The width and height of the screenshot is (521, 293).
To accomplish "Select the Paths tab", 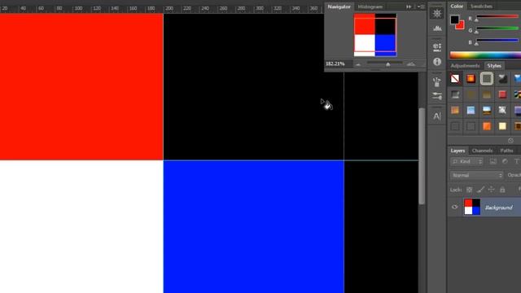I will 506,151.
